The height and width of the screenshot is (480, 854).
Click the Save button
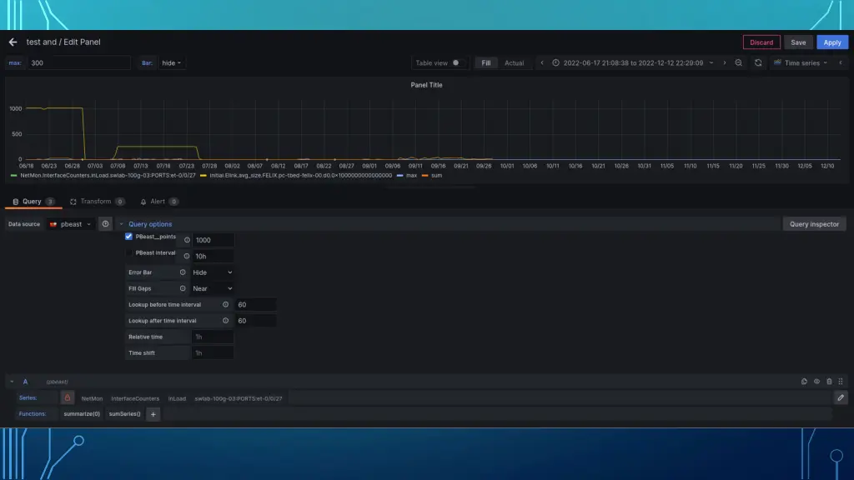pyautogui.click(x=798, y=42)
